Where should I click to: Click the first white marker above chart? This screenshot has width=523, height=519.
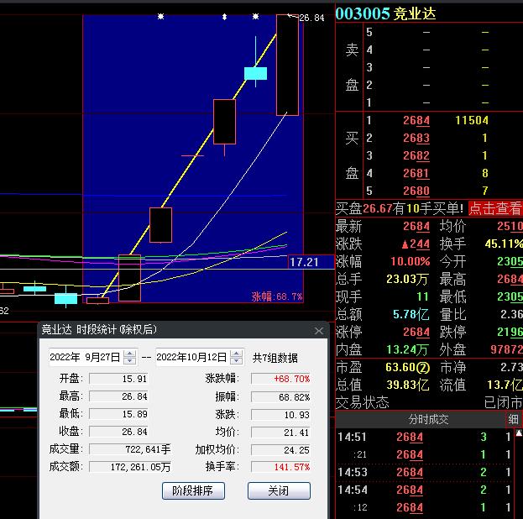161,16
